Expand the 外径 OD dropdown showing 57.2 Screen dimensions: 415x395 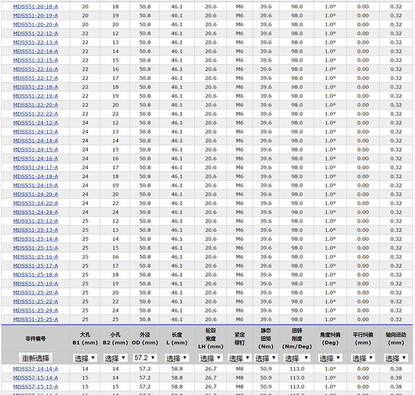145,358
